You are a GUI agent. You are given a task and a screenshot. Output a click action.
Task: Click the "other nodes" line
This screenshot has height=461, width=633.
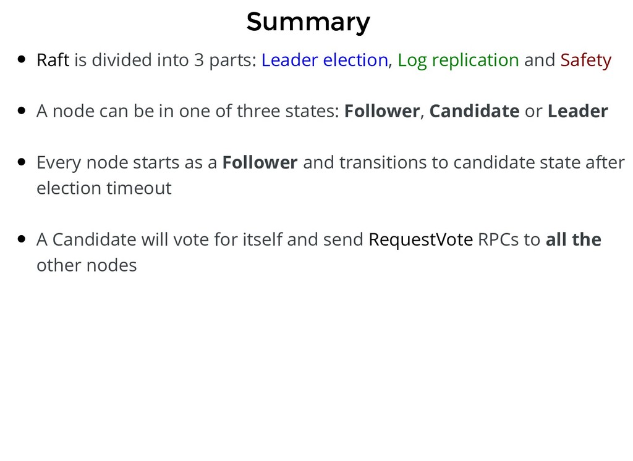[x=87, y=265]
